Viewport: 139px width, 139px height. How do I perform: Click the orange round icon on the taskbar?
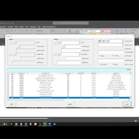(35, 124)
